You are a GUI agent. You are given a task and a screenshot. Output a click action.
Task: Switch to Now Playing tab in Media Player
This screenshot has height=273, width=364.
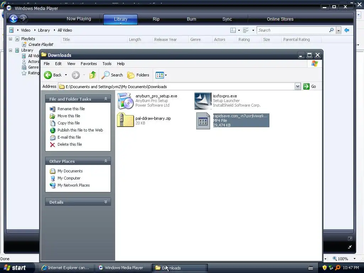pyautogui.click(x=79, y=19)
